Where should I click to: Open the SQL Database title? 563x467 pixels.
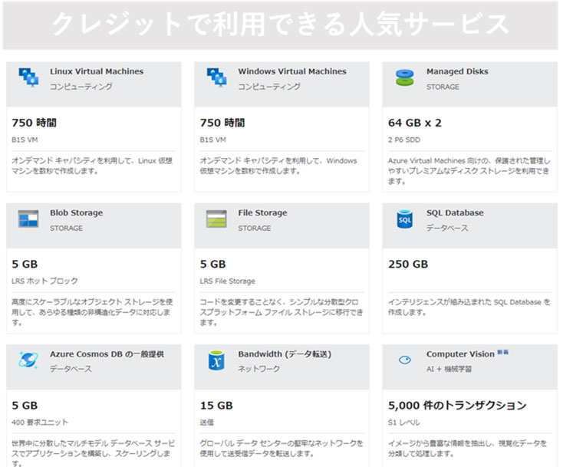pos(455,213)
